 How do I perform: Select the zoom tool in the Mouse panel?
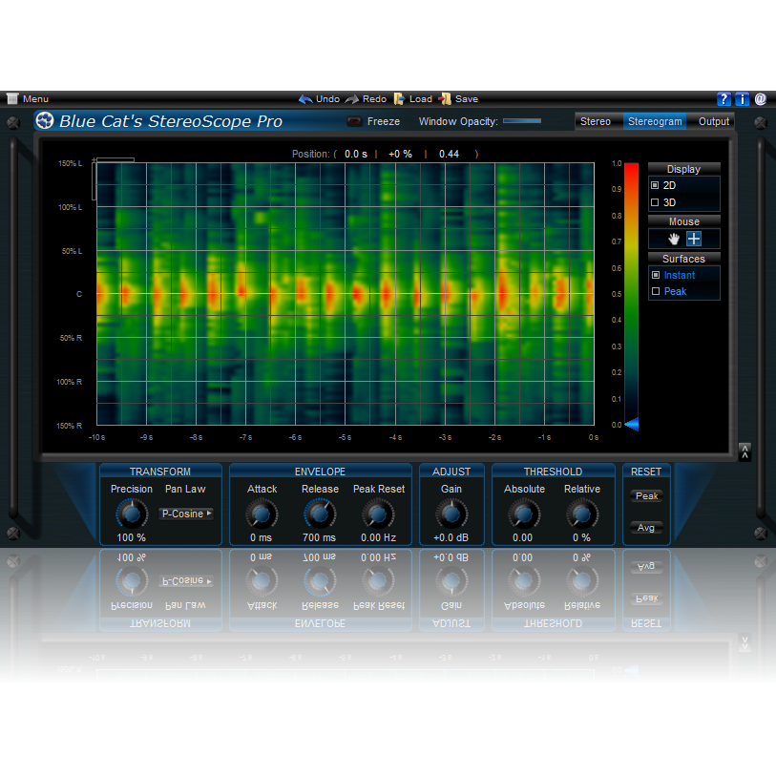pyautogui.click(x=694, y=238)
